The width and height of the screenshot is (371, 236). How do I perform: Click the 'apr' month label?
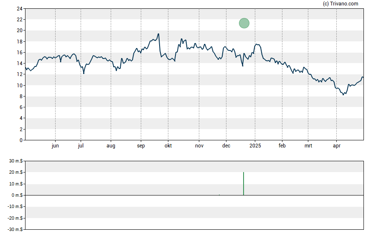click(337, 146)
